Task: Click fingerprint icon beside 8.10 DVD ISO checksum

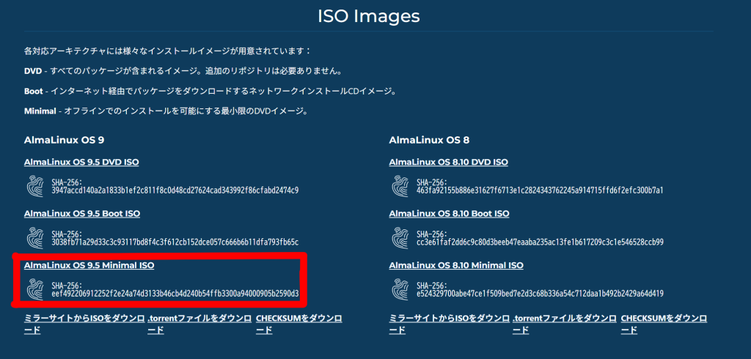Action: click(x=400, y=186)
